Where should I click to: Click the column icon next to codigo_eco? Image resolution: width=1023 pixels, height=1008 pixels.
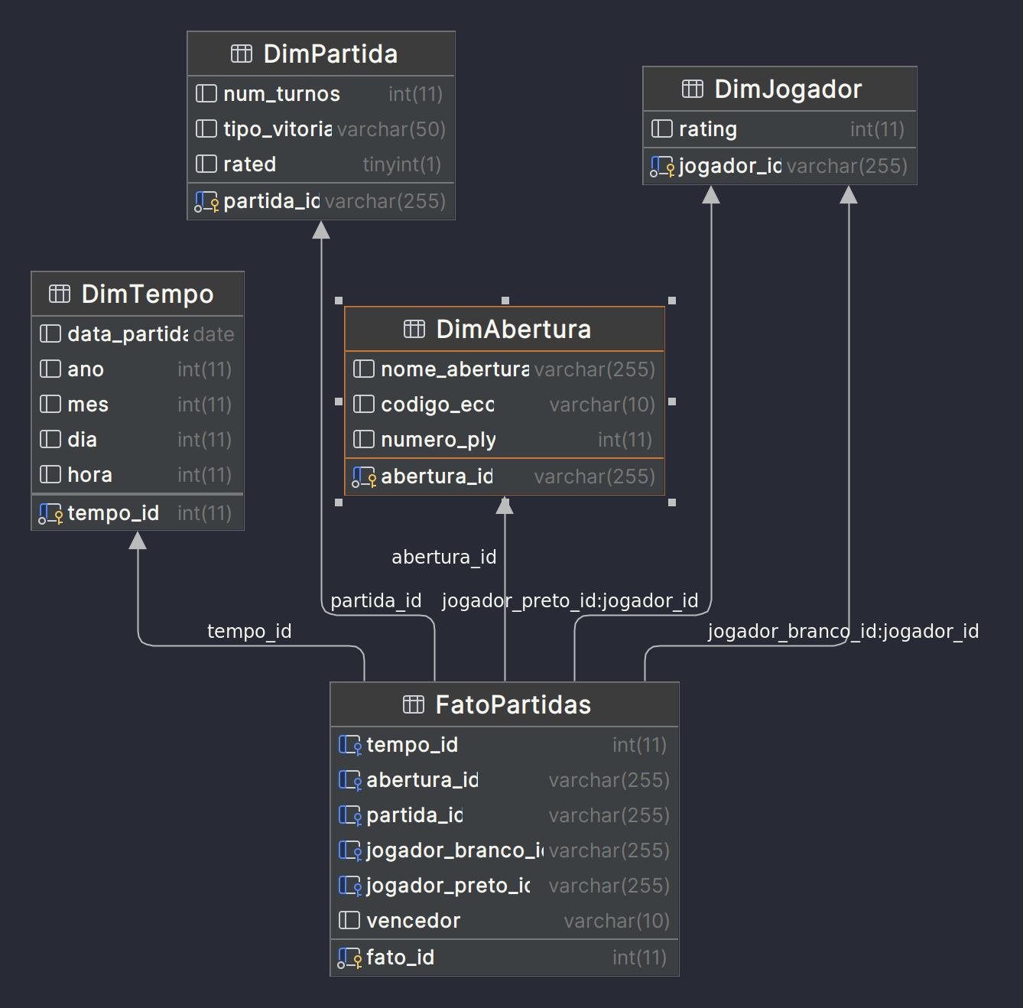364,404
